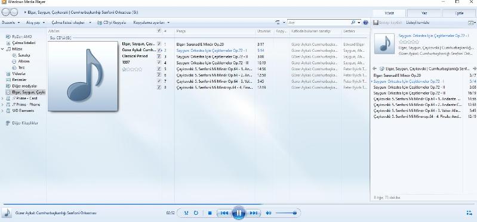Expand the J7 Prime - Card node
The image size is (477, 222).
(3, 99)
